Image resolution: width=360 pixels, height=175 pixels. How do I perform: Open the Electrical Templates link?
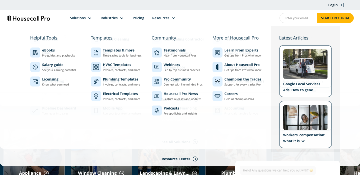[120, 94]
